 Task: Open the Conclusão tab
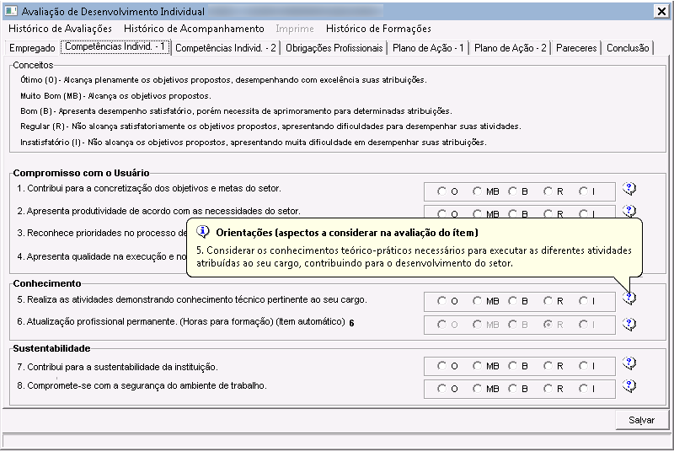tap(628, 48)
